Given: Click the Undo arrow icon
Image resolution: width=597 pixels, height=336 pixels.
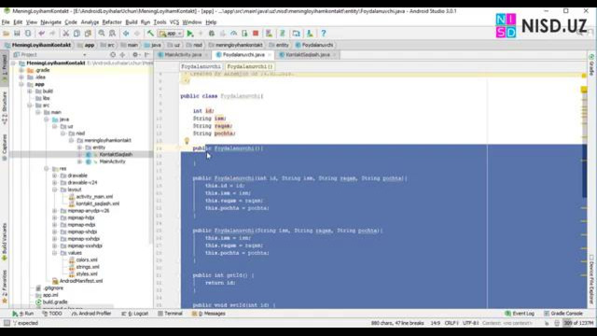Looking at the screenshot, I should [x=41, y=34].
